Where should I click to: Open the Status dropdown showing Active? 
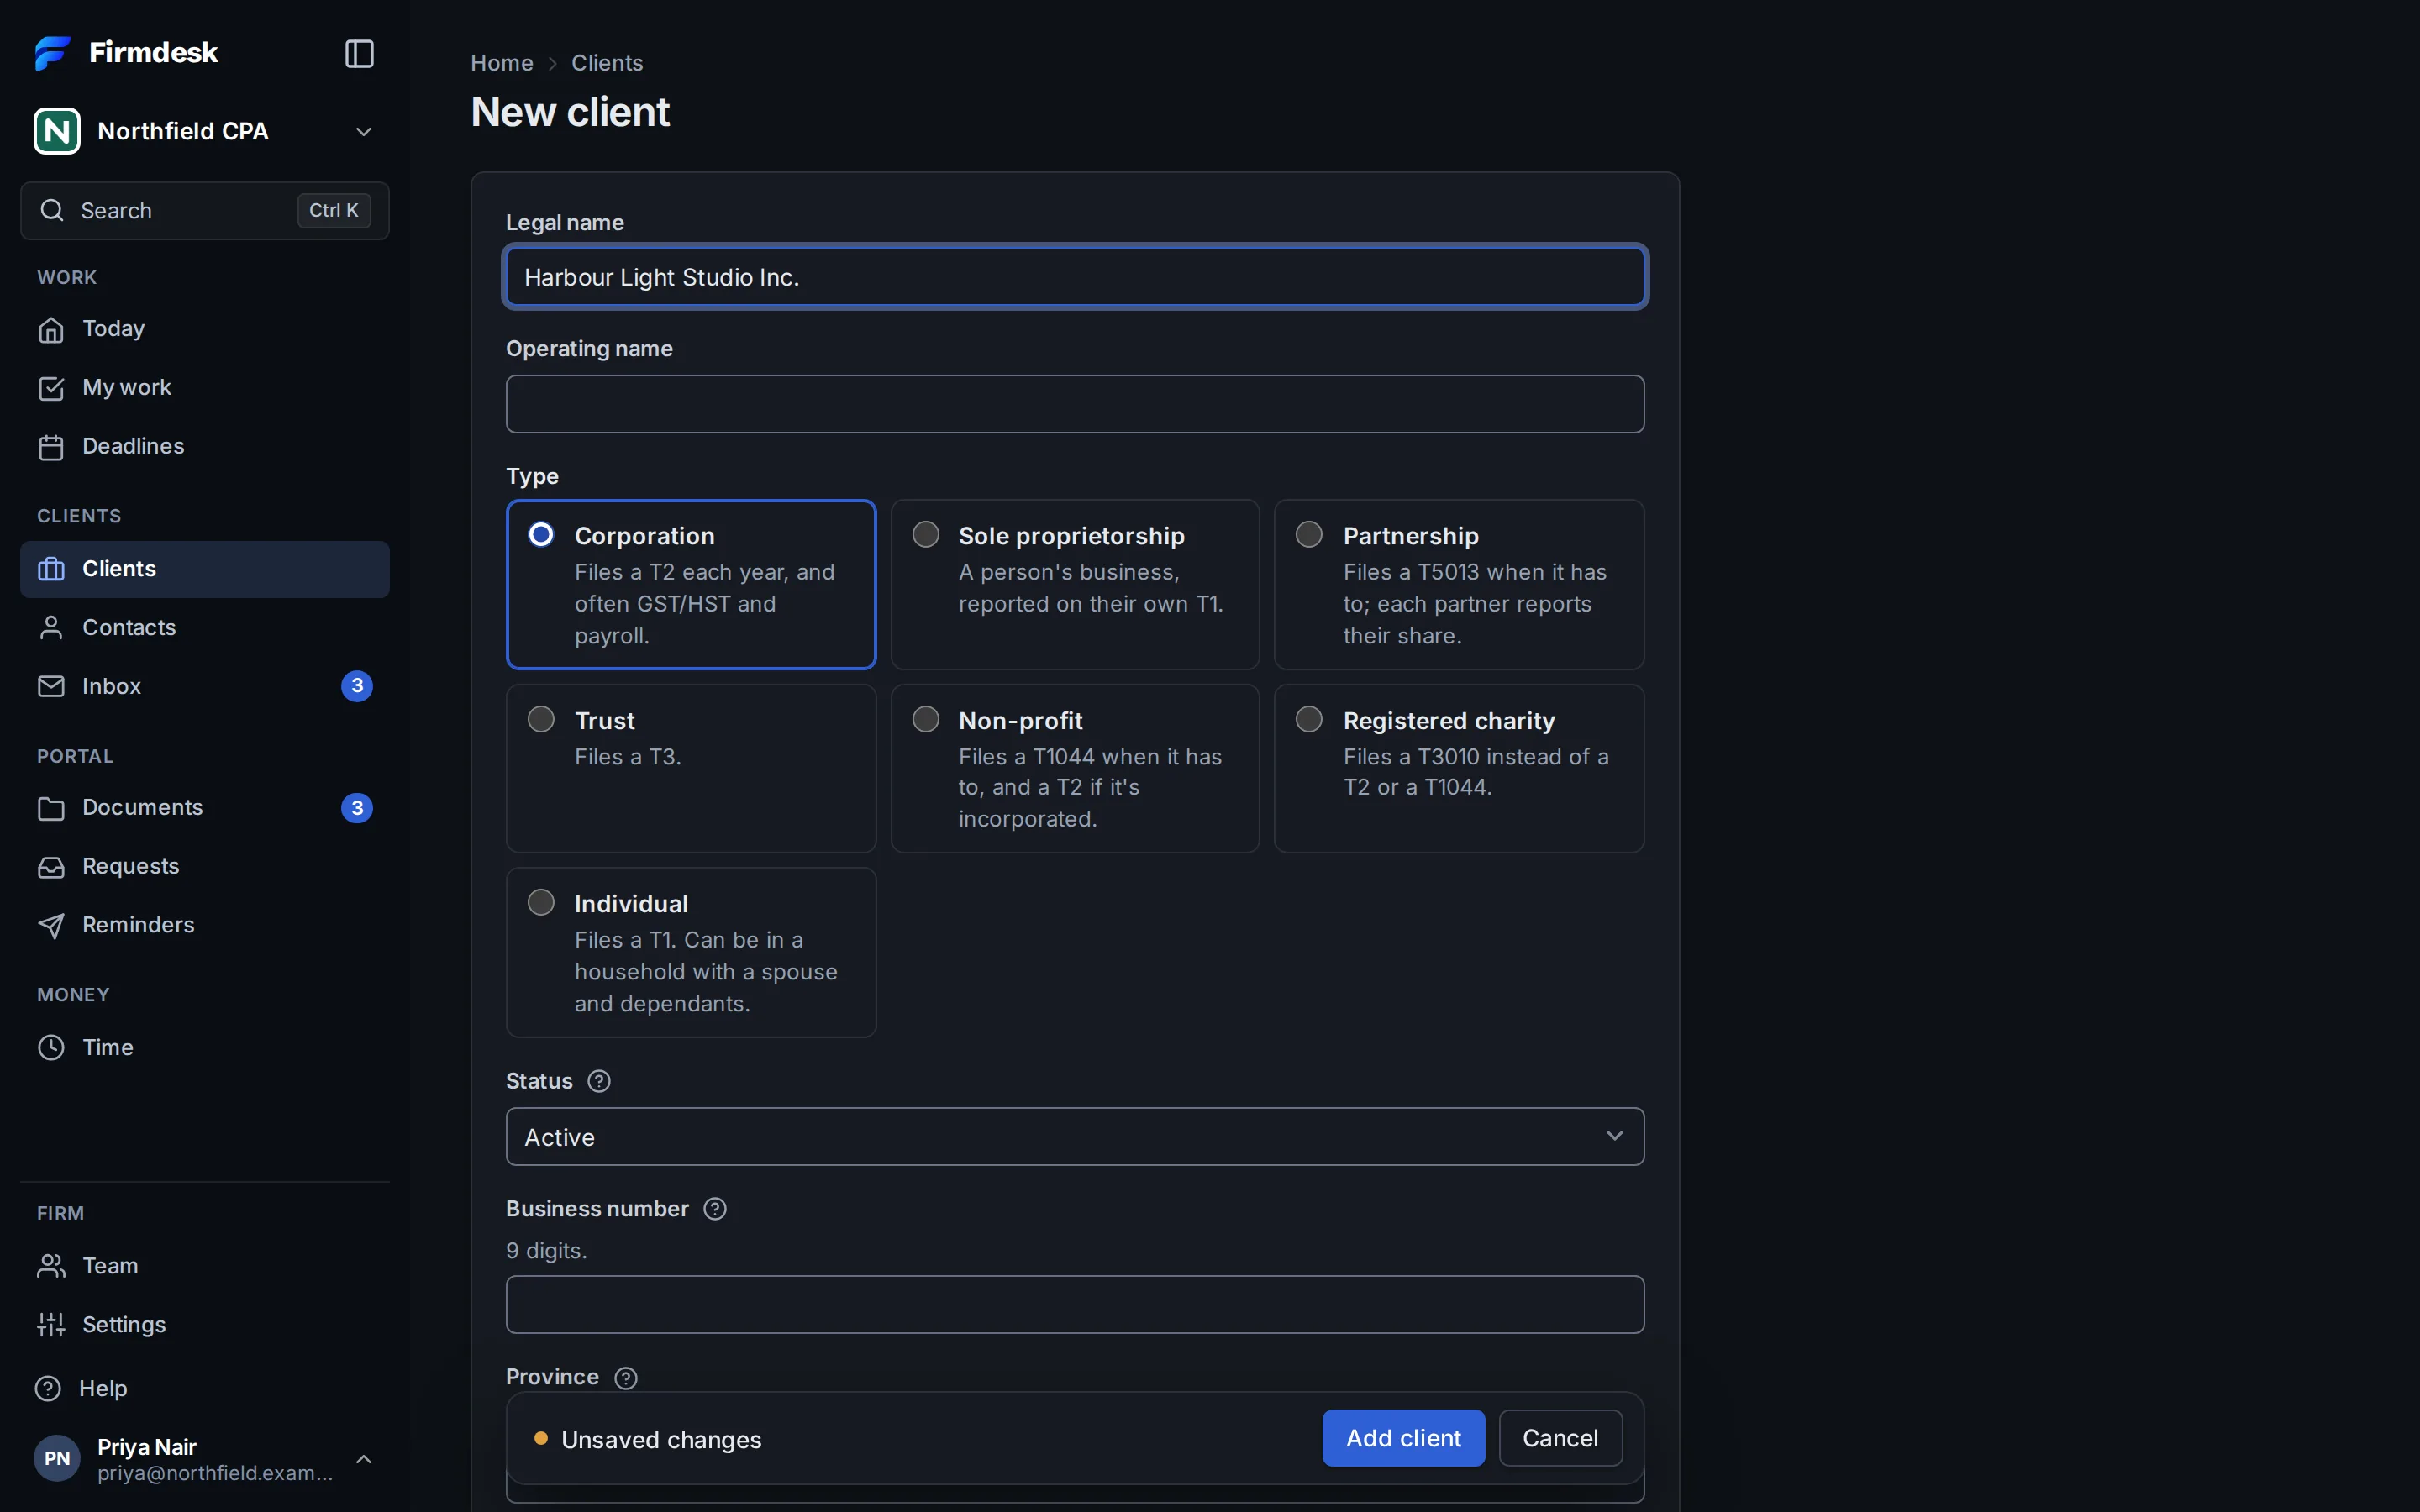pos(1075,1136)
